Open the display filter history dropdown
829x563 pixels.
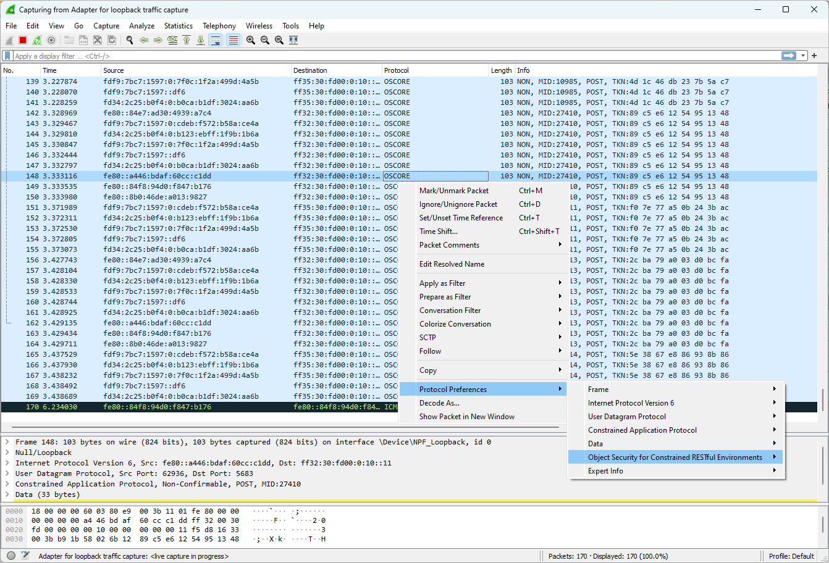(803, 56)
